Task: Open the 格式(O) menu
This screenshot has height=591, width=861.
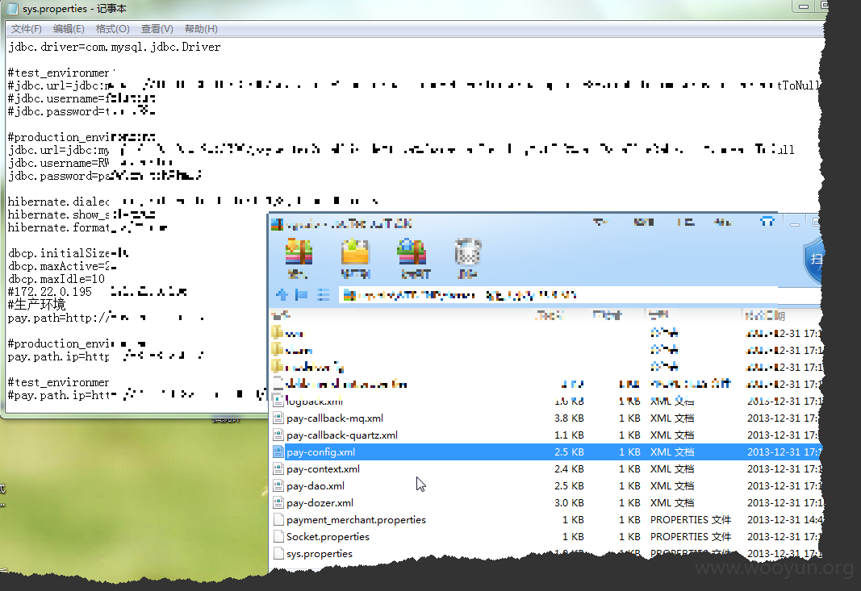Action: [x=112, y=29]
